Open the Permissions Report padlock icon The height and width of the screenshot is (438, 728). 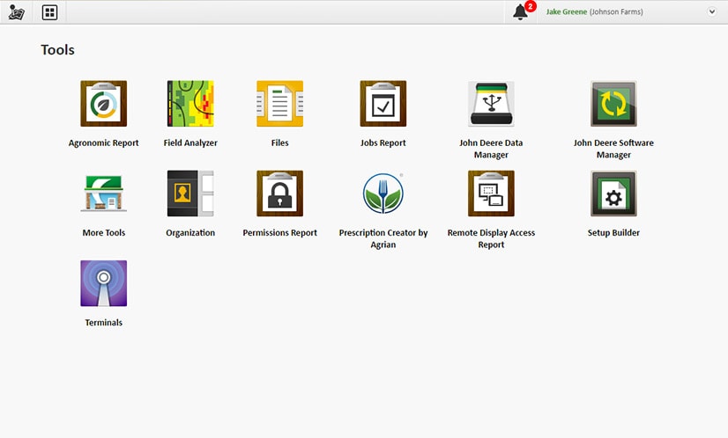[x=279, y=193]
